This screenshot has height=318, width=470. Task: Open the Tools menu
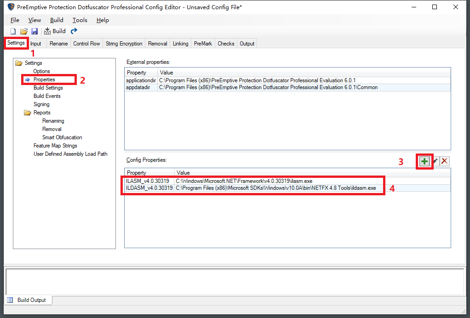click(x=80, y=20)
